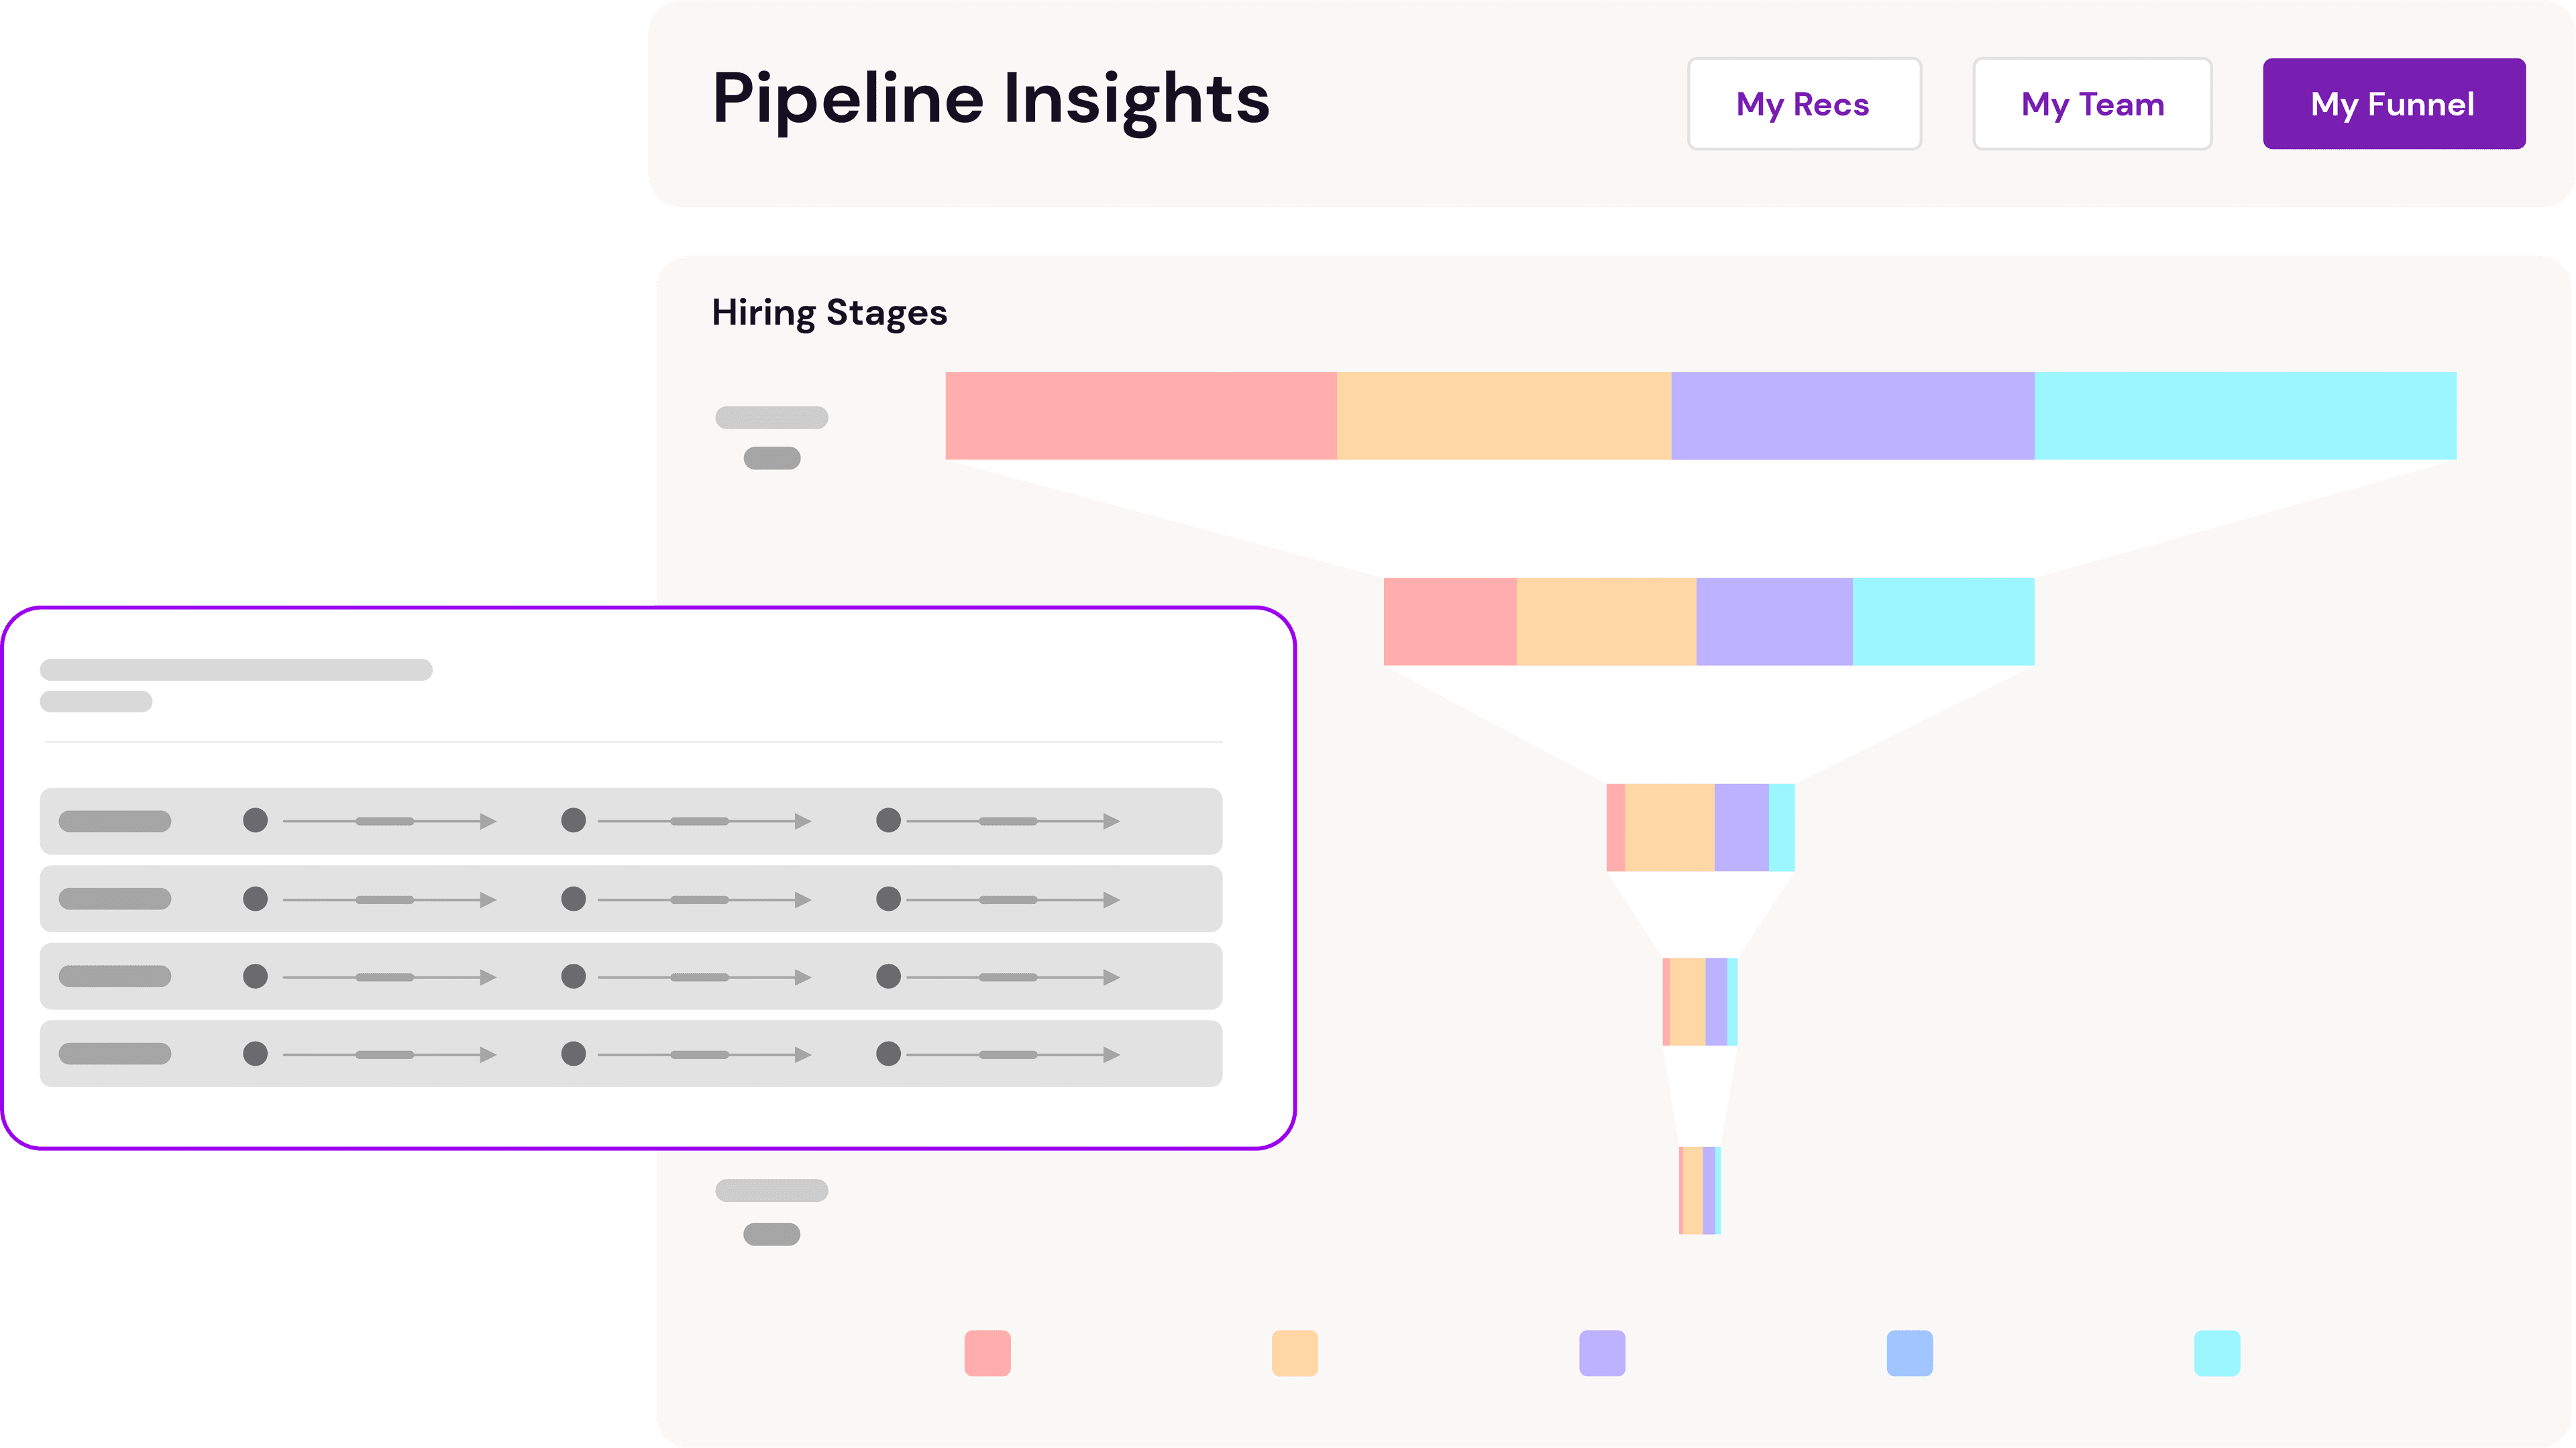Click the orange legend swatch

pyautogui.click(x=1294, y=1353)
